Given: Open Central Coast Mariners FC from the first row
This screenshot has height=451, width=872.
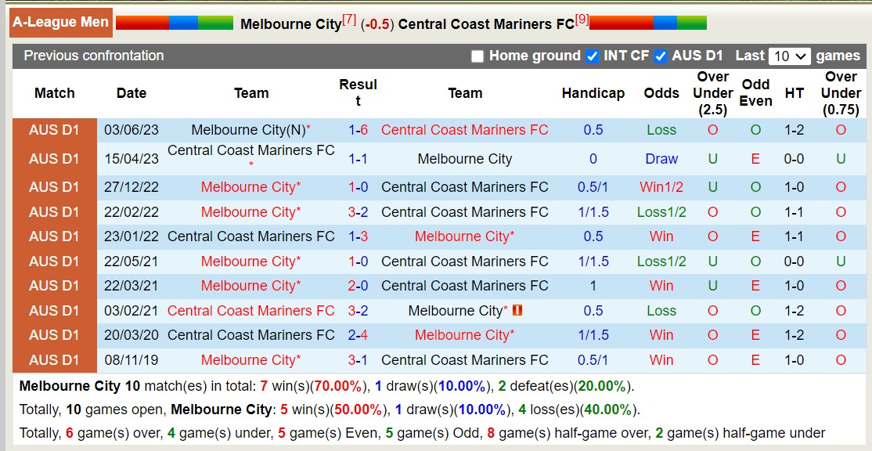Looking at the screenshot, I should click(x=463, y=130).
